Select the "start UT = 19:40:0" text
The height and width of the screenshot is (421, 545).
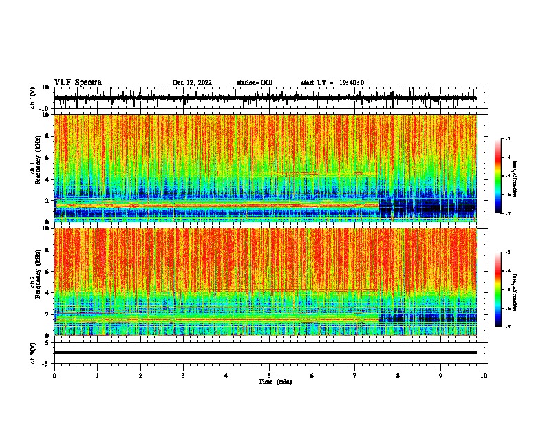(x=332, y=83)
